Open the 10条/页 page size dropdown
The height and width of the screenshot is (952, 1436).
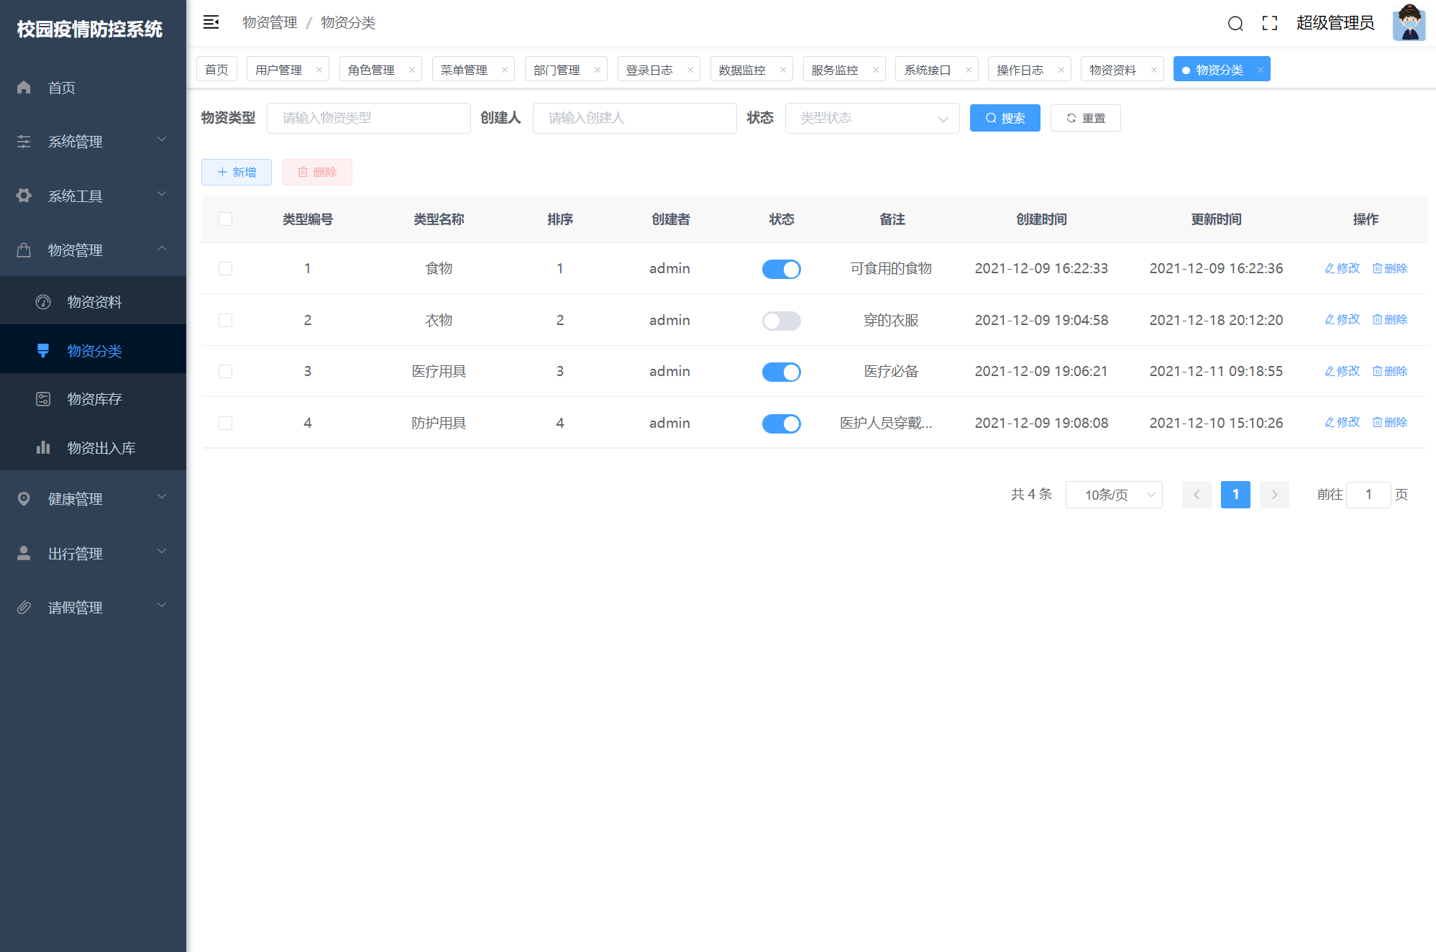click(x=1113, y=495)
